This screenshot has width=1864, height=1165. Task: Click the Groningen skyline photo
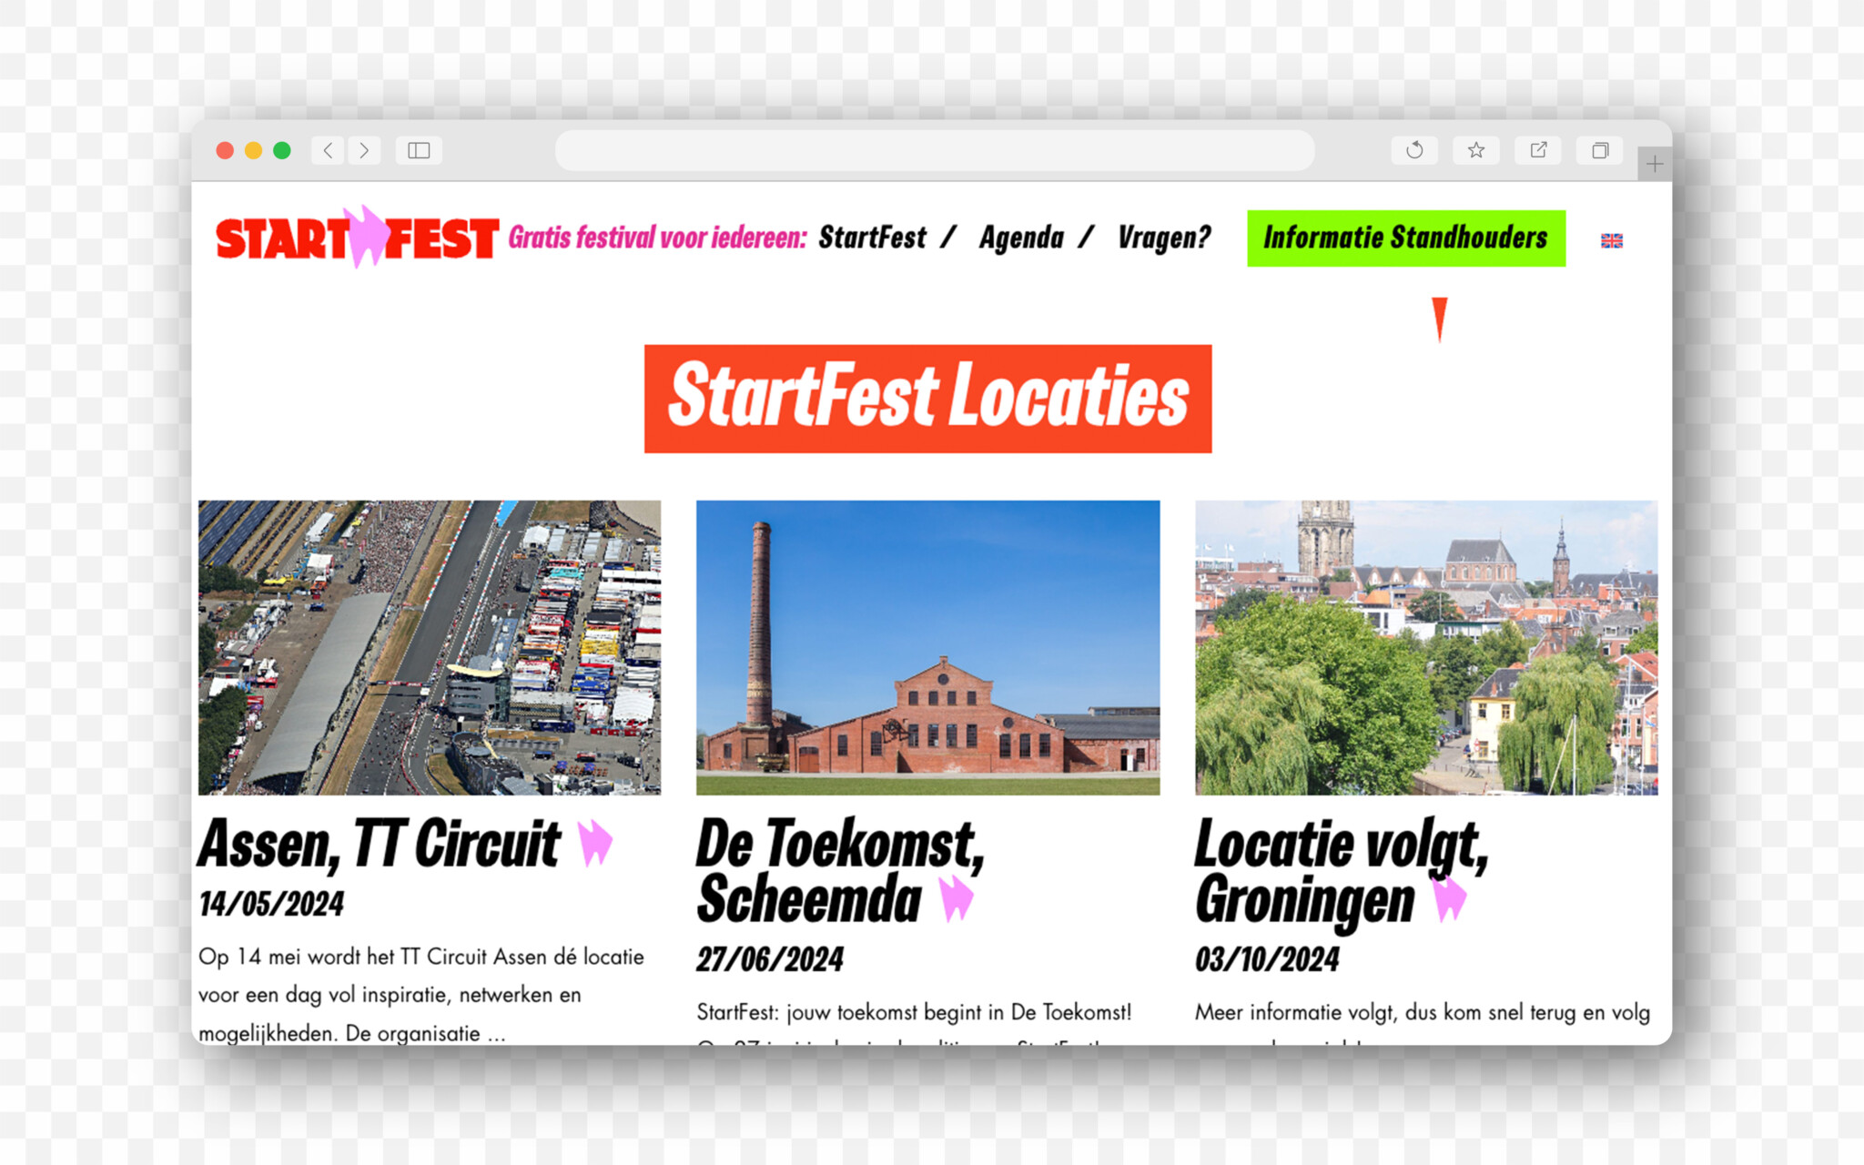(1425, 647)
